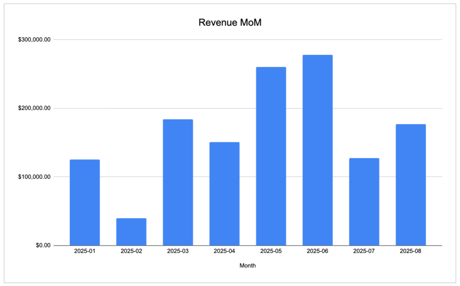Select the 2025-01 revenue bar
The width and height of the screenshot is (460, 286).
pyautogui.click(x=85, y=202)
